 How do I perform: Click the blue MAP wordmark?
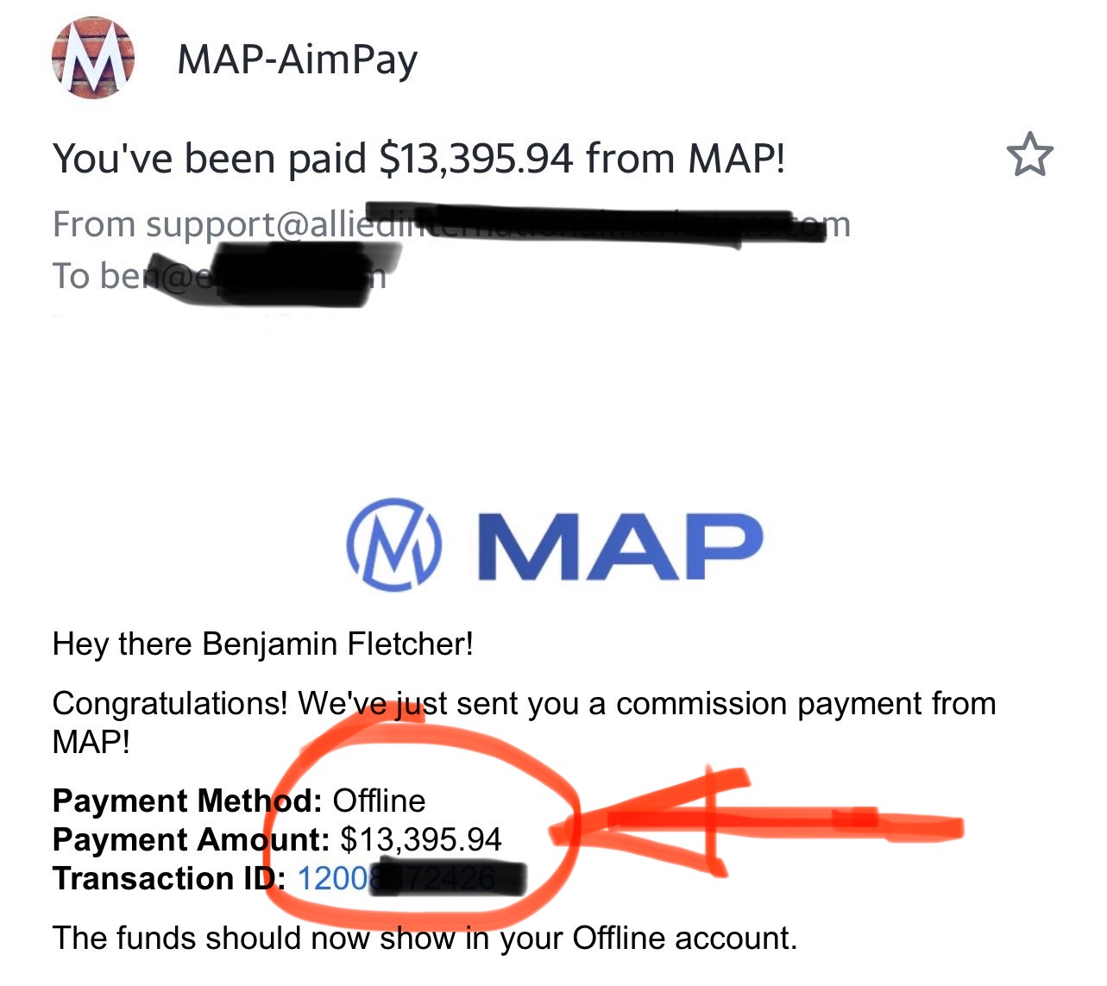tap(619, 546)
